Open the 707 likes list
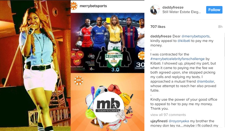The width and height of the screenshot is (225, 131). click(x=158, y=27)
